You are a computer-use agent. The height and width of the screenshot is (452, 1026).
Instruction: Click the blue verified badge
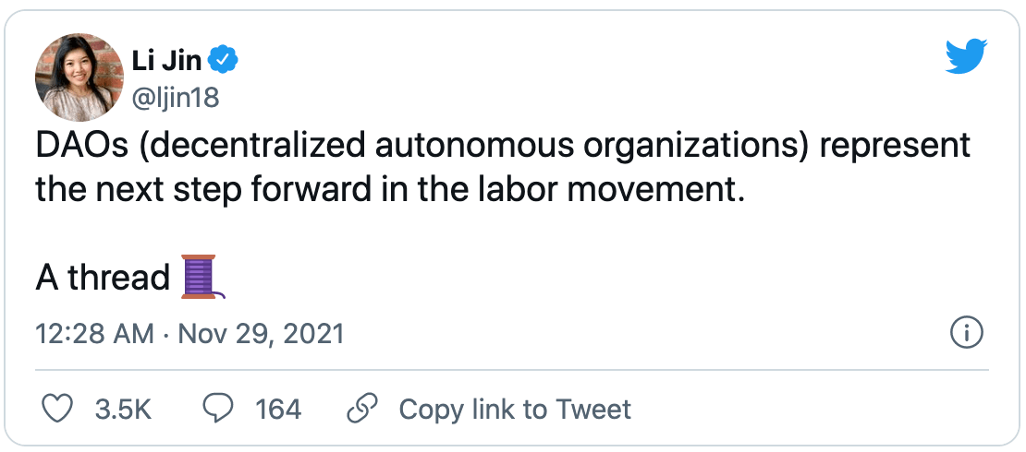(225, 61)
